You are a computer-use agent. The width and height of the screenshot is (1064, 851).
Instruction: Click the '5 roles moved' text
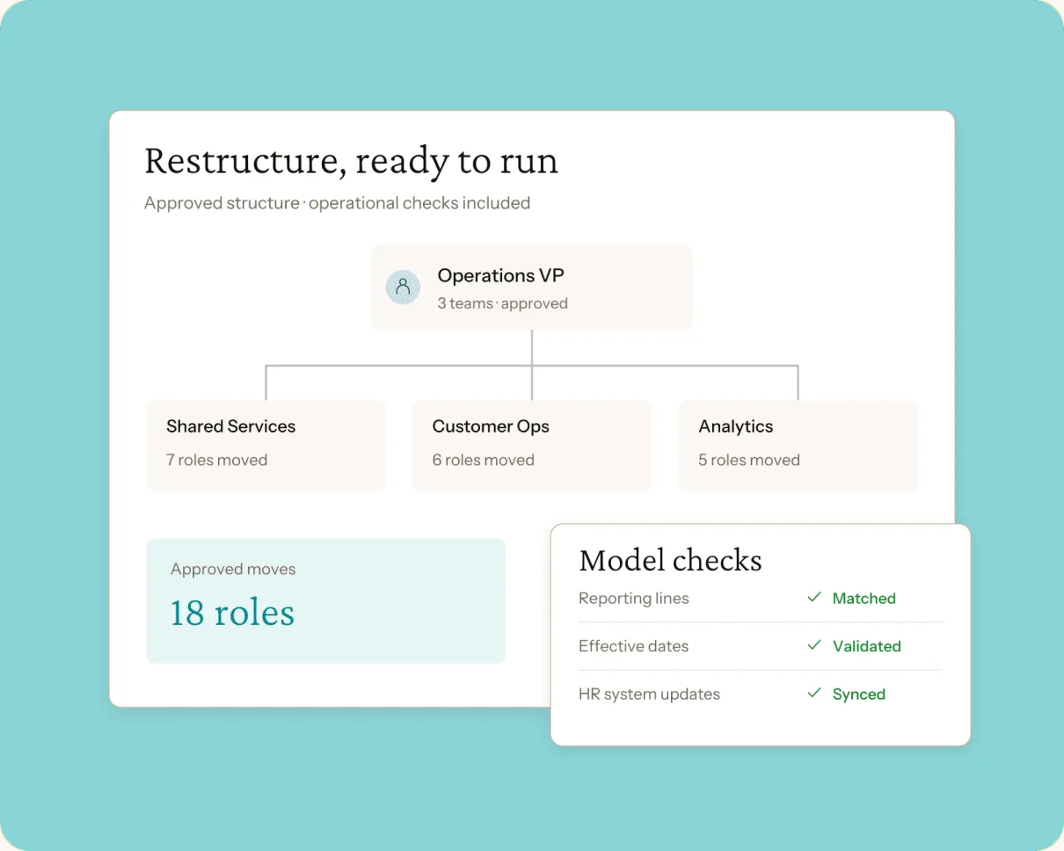[749, 460]
